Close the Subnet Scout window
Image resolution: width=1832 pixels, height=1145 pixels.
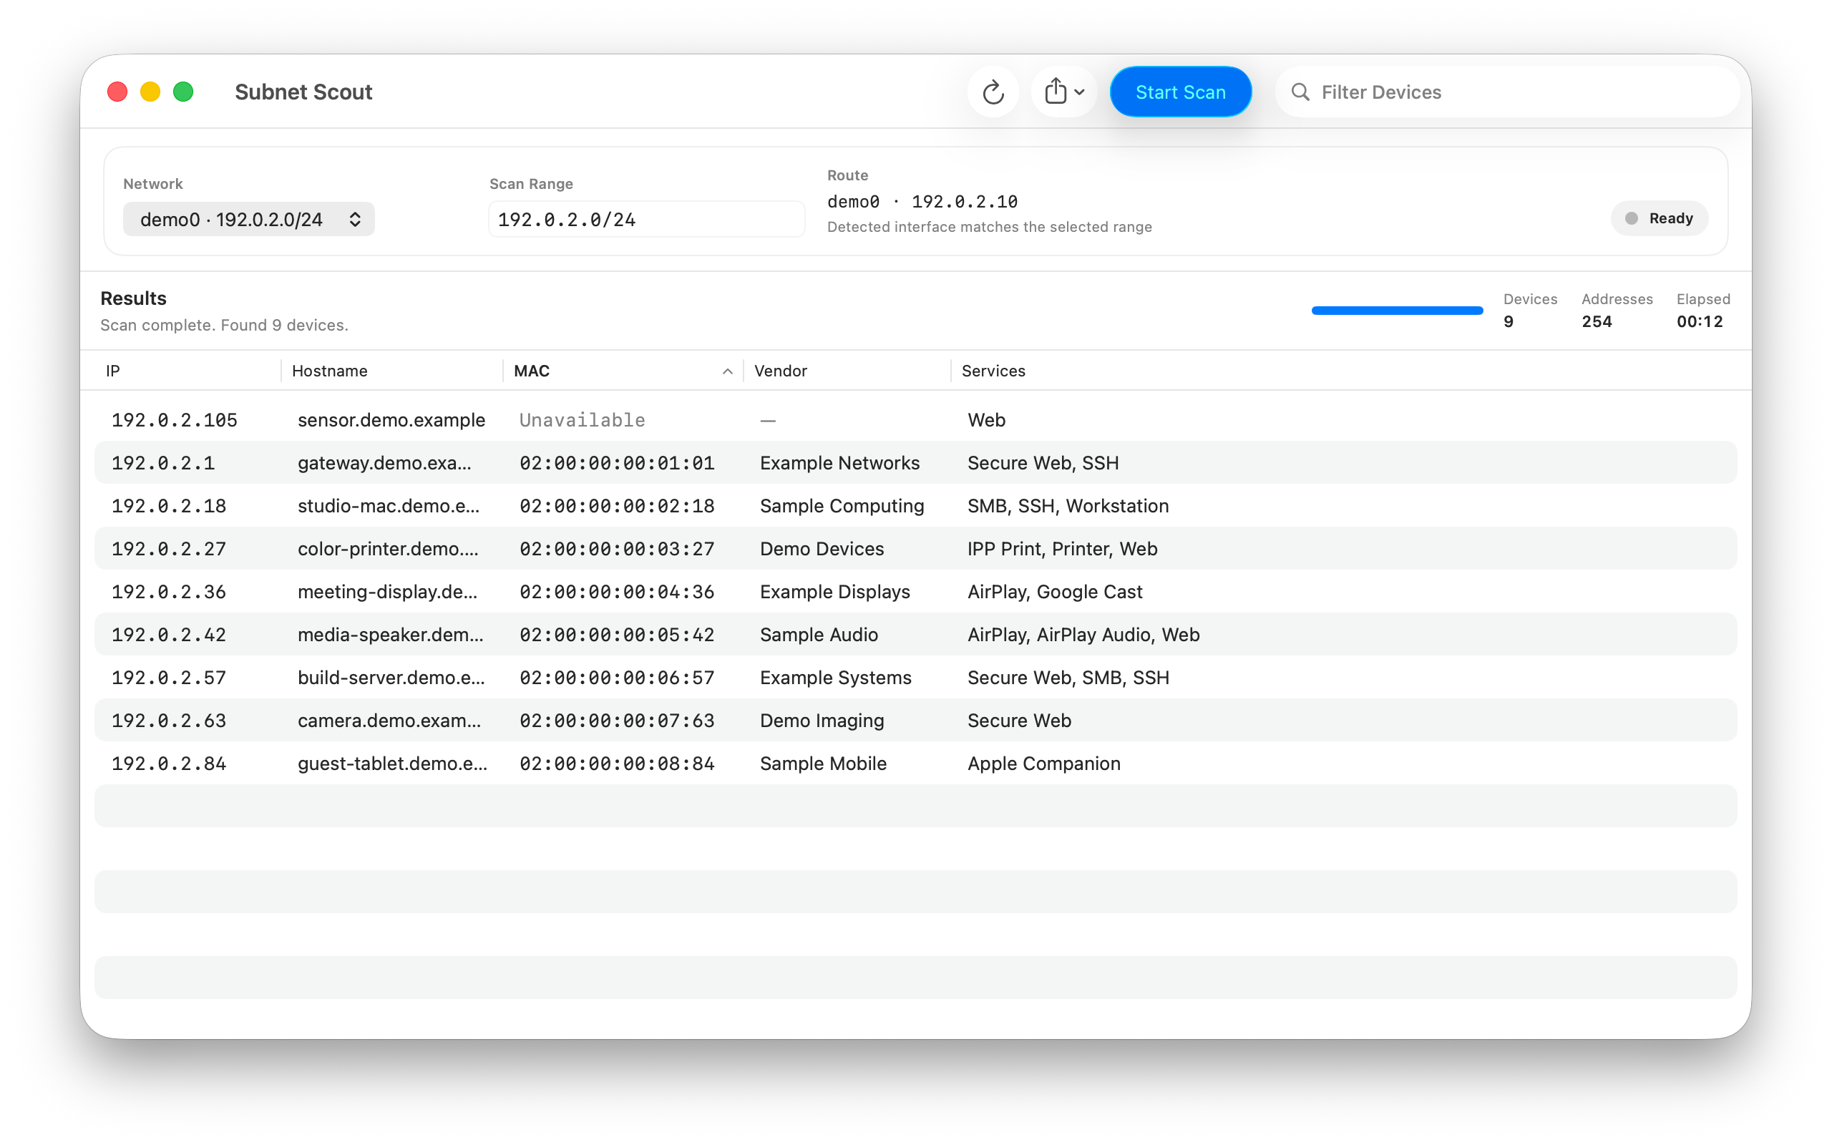117,92
